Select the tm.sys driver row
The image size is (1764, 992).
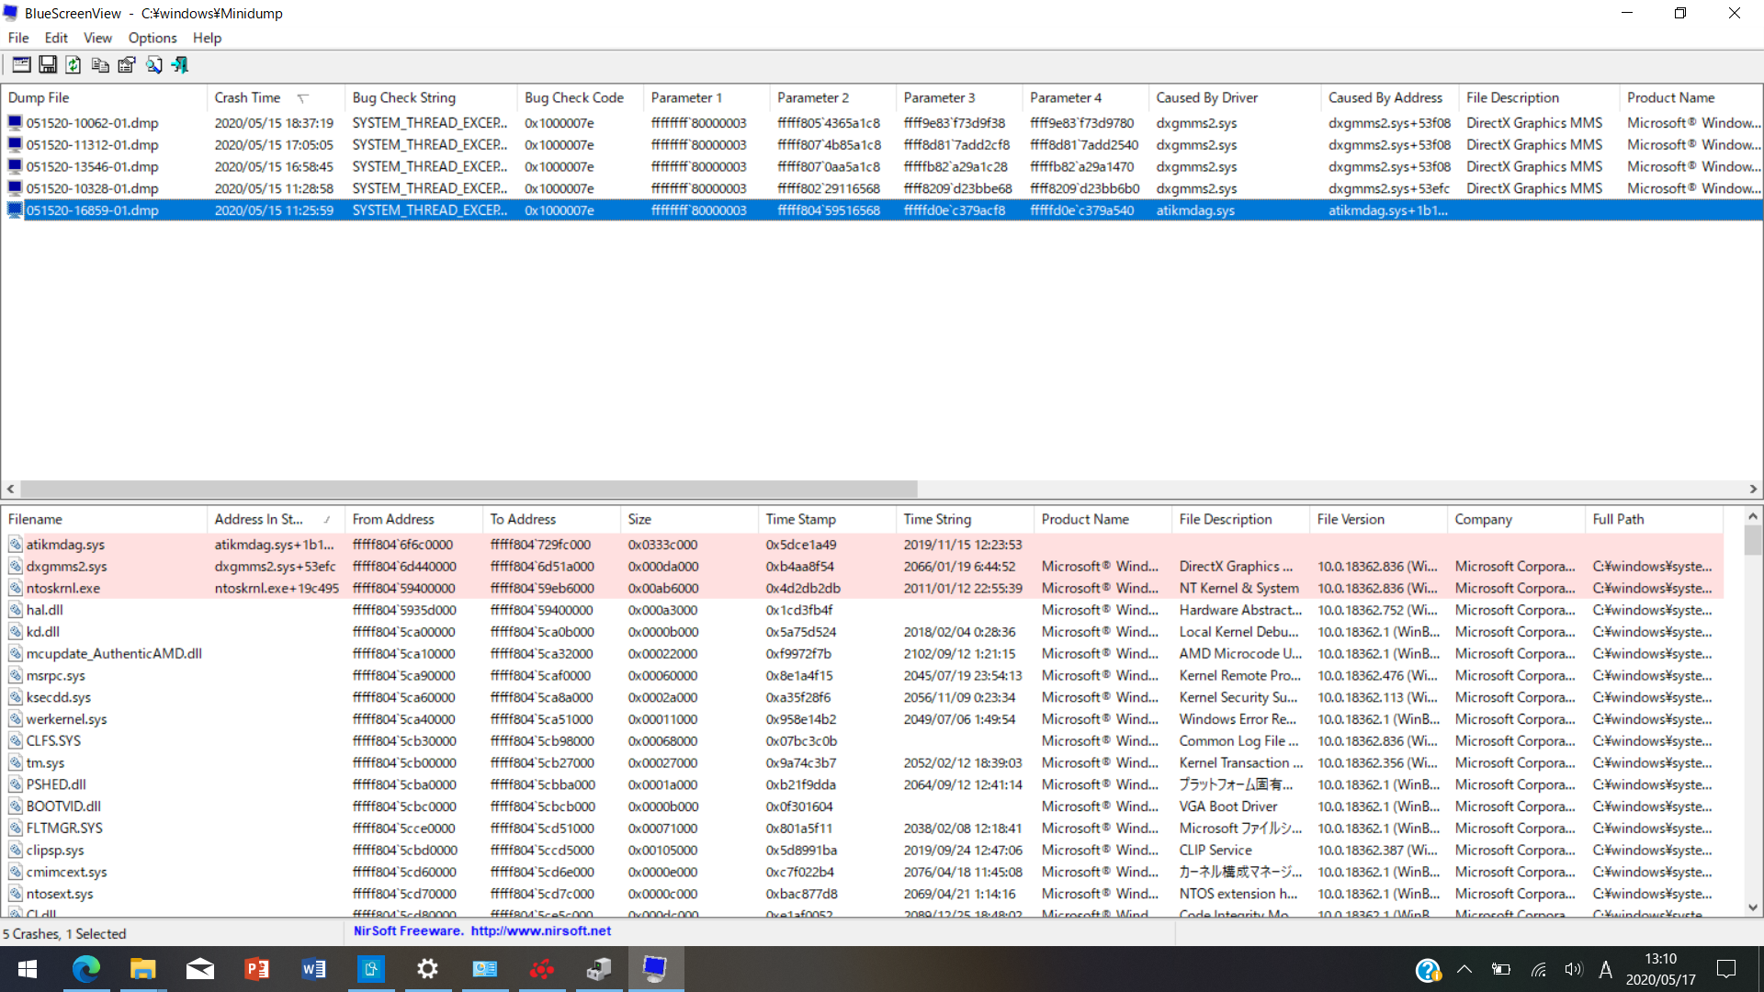[x=862, y=763]
